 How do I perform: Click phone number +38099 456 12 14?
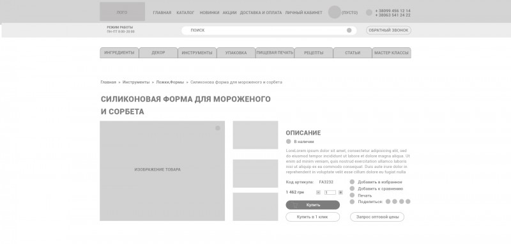coord(393,11)
